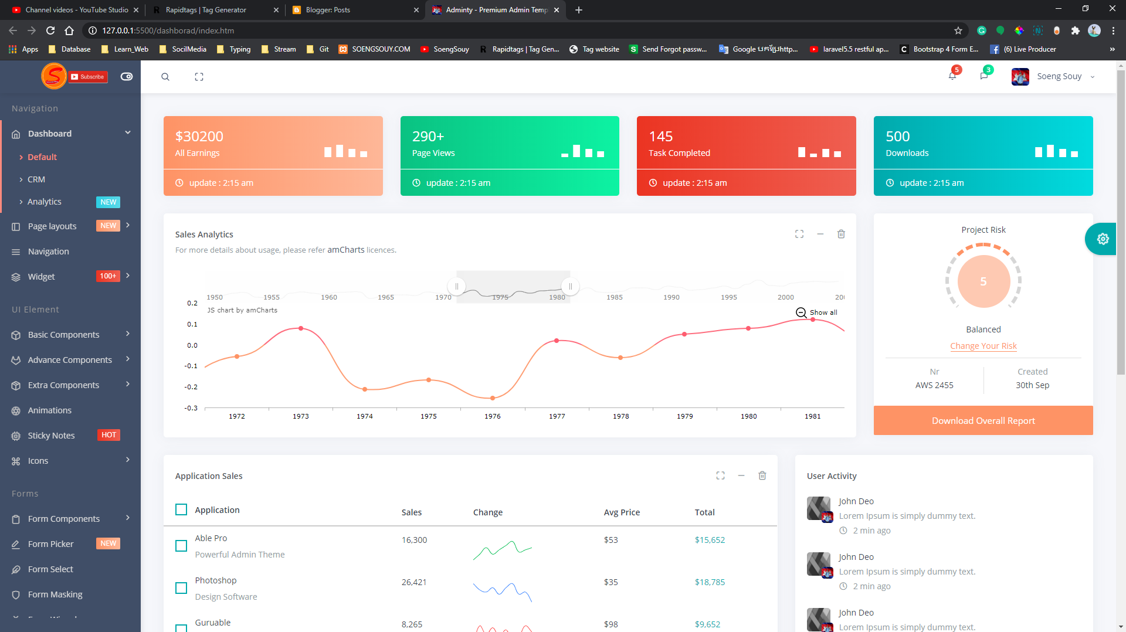
Task: Open first John Deo activity avatar
Action: (x=819, y=509)
